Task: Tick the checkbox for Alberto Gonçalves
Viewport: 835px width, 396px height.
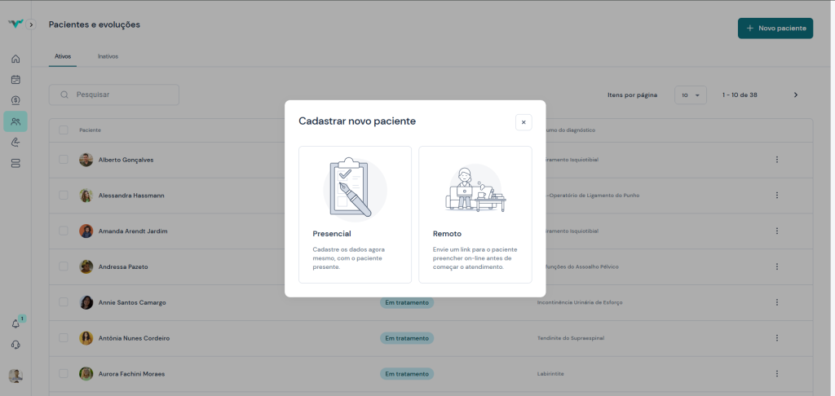Action: (x=64, y=160)
